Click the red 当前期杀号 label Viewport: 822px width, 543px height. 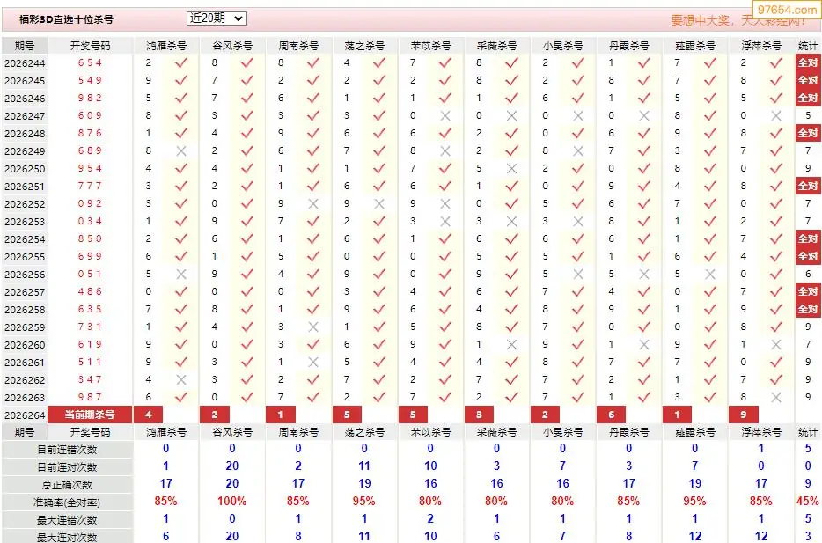[90, 415]
